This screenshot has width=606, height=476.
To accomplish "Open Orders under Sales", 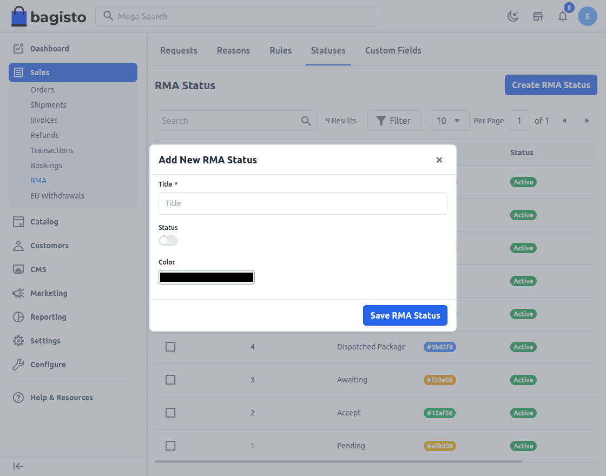I will [x=42, y=90].
